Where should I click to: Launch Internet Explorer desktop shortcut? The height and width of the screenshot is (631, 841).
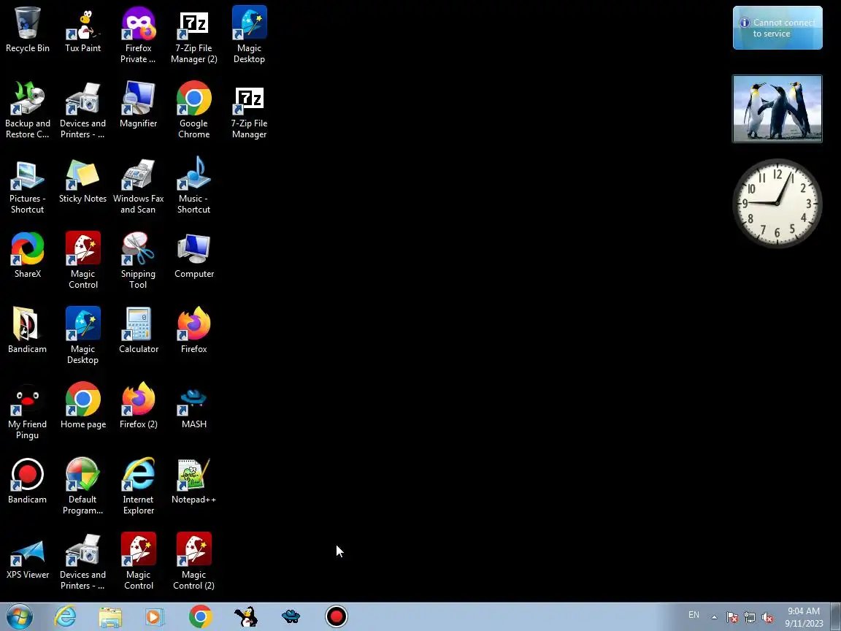click(x=139, y=486)
